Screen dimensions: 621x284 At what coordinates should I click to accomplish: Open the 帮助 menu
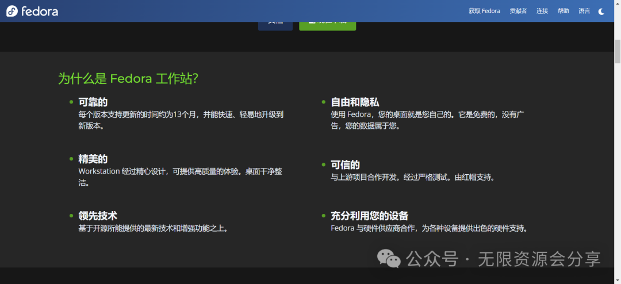click(x=563, y=11)
